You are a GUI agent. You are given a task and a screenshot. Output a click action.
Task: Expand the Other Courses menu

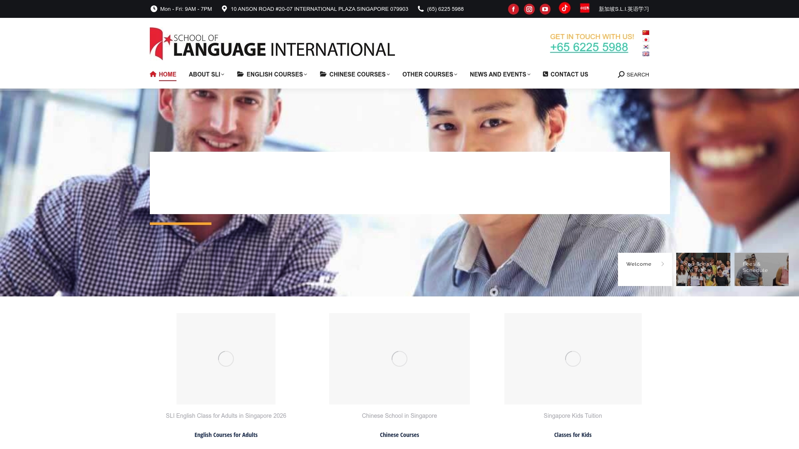point(429,74)
